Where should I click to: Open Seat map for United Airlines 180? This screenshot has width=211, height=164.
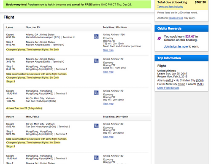click(x=108, y=137)
